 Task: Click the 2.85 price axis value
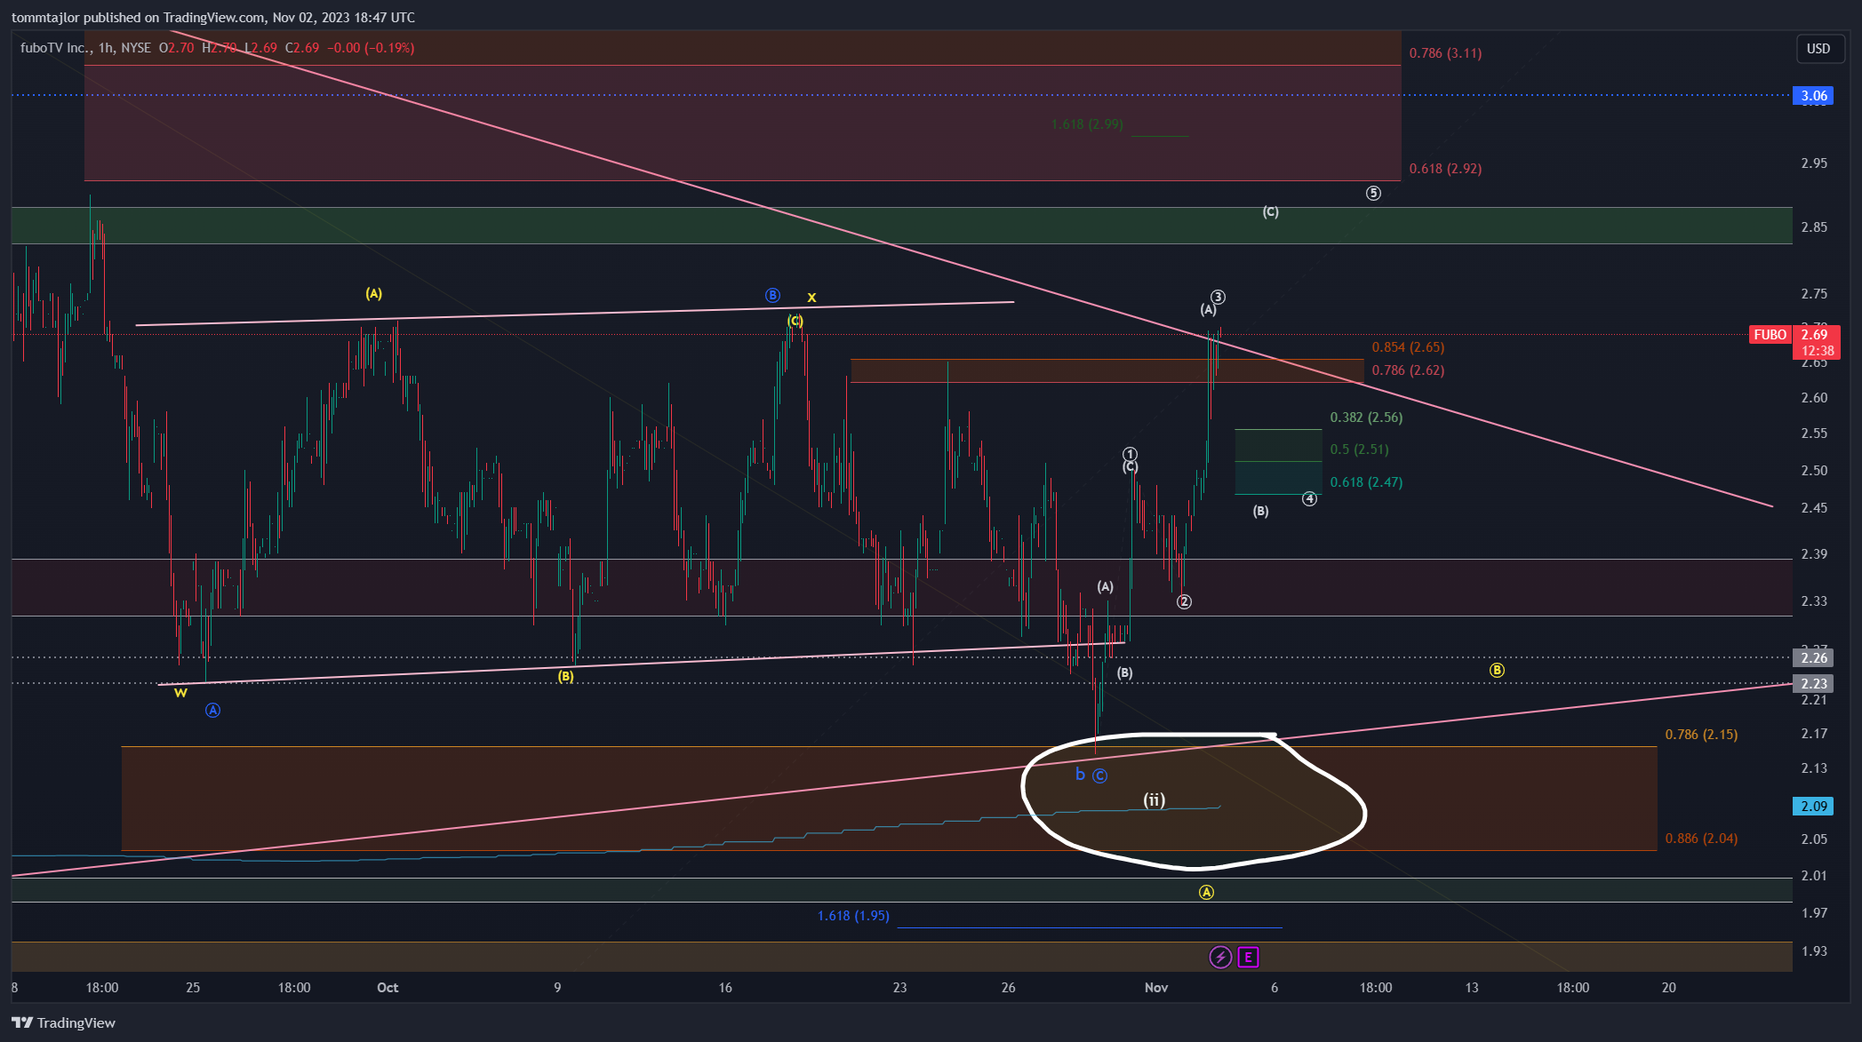pos(1814,227)
